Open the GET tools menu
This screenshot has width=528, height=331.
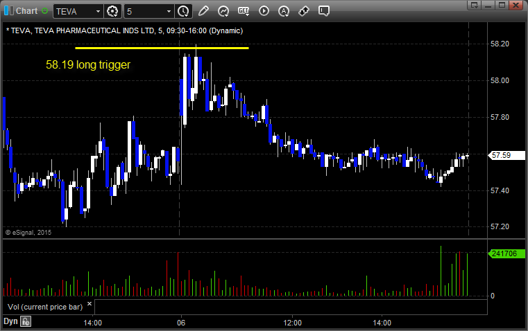click(x=244, y=11)
